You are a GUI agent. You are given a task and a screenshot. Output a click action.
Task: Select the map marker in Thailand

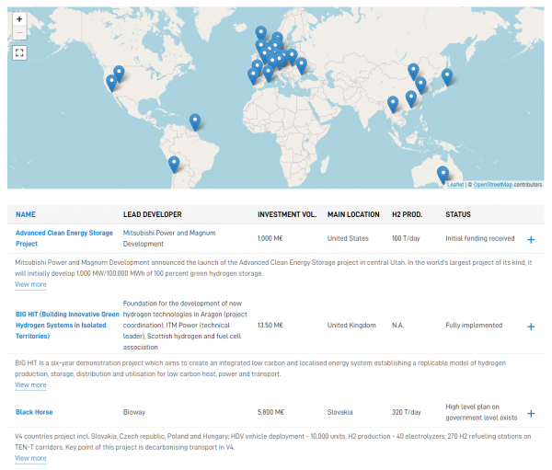394,103
